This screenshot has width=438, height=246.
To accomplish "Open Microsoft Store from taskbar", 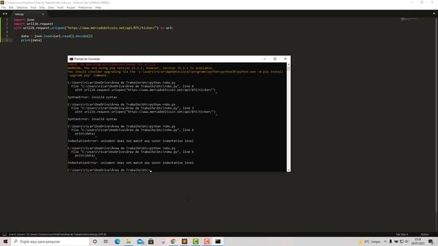I will point(151,241).
